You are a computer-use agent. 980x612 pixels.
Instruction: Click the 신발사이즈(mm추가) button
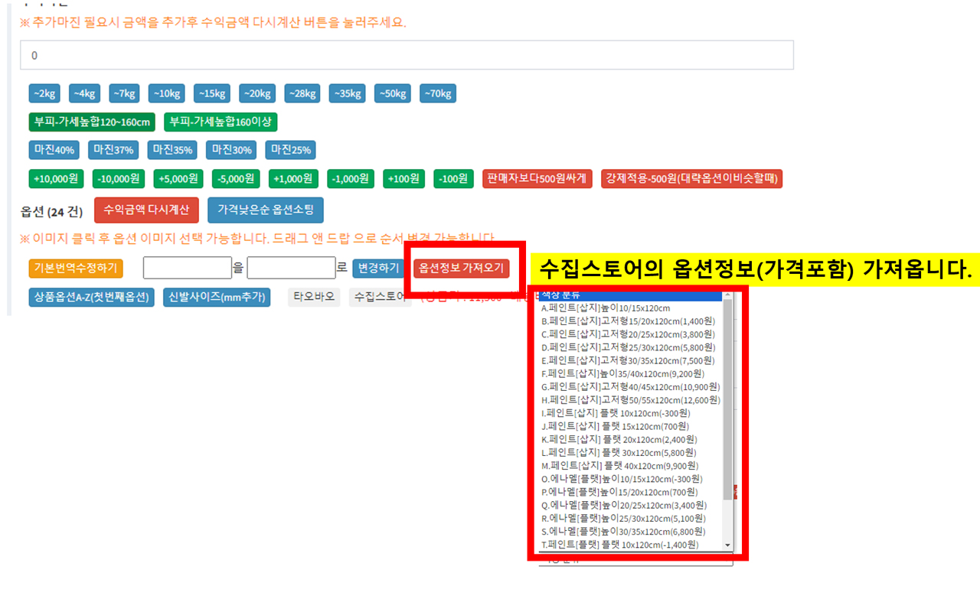(x=218, y=297)
